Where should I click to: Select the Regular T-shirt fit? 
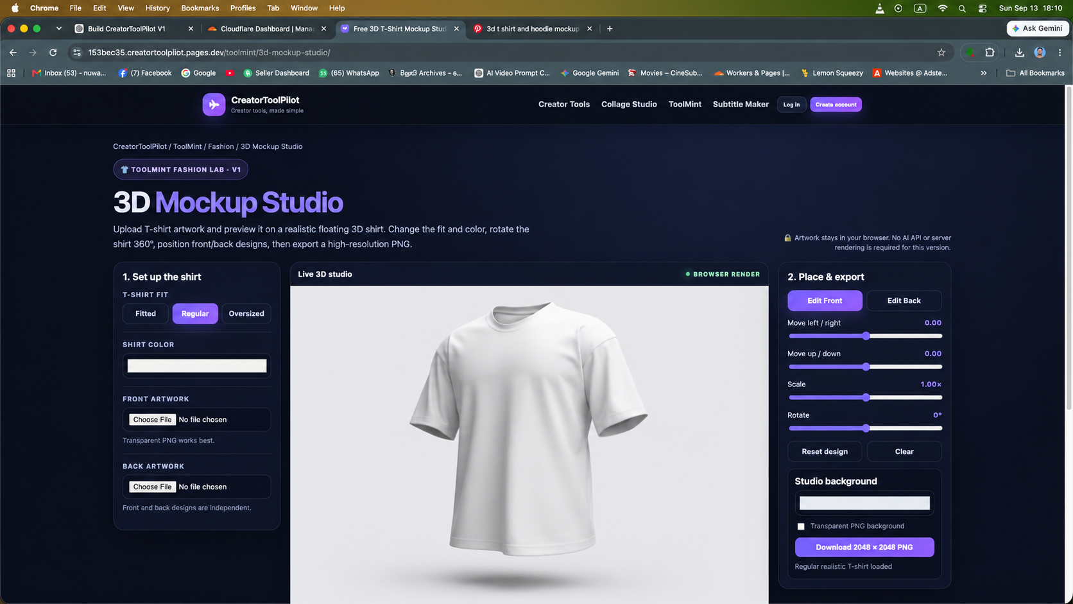pyautogui.click(x=195, y=314)
